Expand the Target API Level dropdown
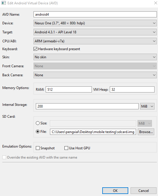This screenshot has height=196, width=158. pyautogui.click(x=95, y=32)
